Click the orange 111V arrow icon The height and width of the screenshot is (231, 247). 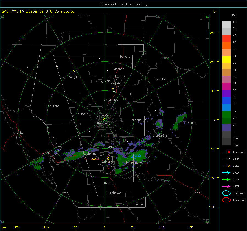(226, 166)
